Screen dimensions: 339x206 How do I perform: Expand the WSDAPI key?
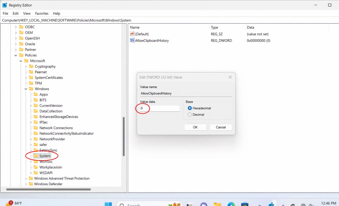click(31, 173)
